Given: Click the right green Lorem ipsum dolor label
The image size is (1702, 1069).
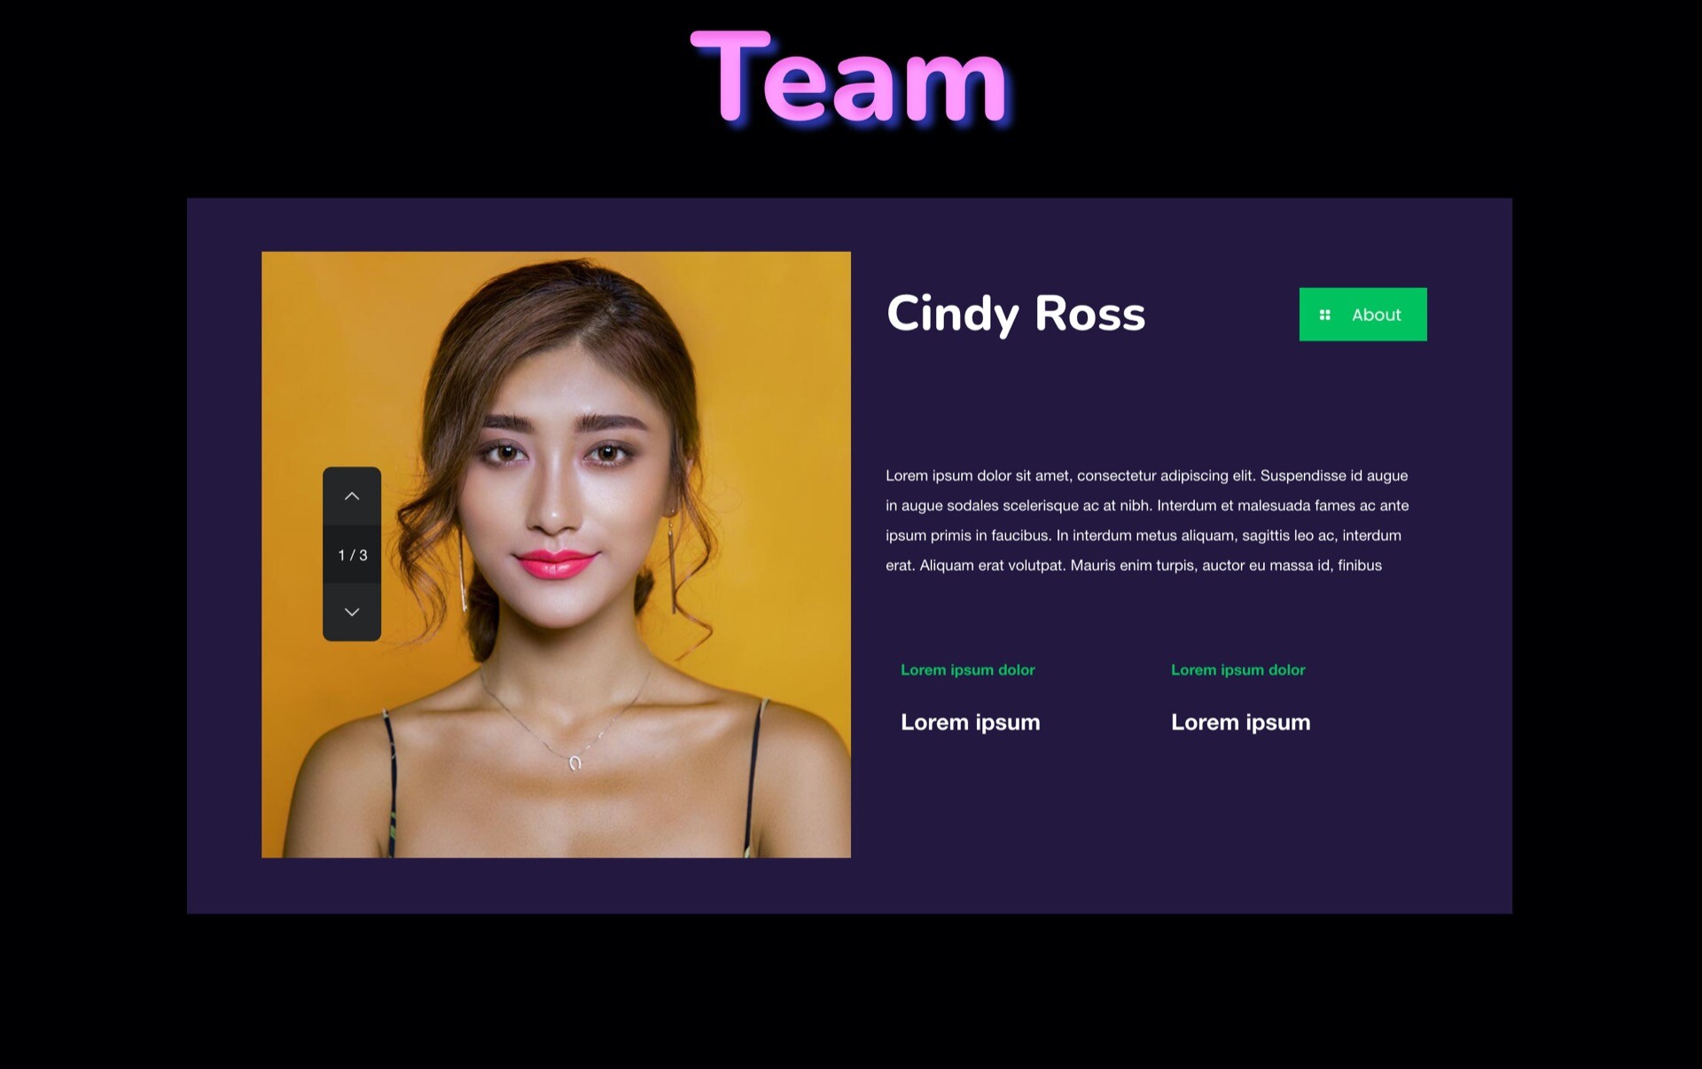Looking at the screenshot, I should (1237, 670).
